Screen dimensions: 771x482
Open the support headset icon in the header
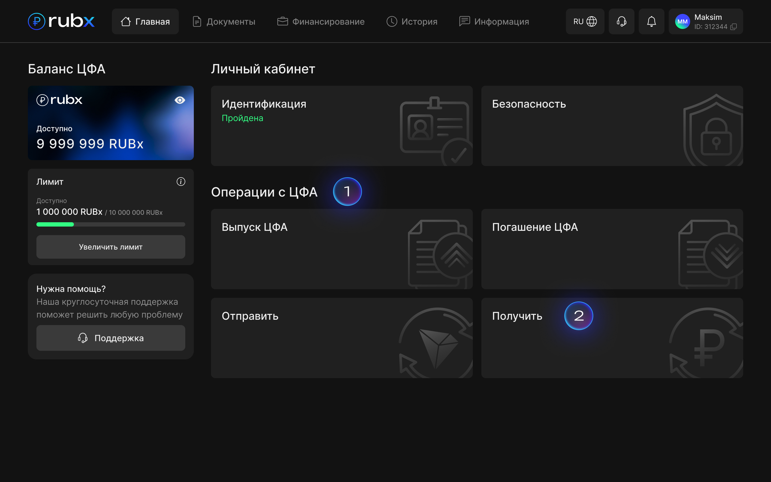tap(621, 21)
